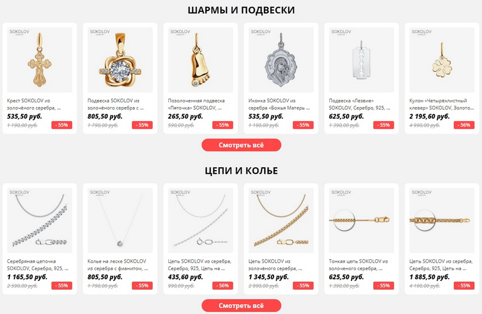Click the 1 345,50 руб. gilded chain price

[x=269, y=277]
